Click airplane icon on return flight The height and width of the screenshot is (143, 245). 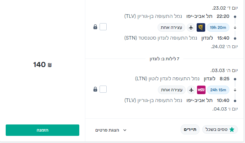(191, 89)
